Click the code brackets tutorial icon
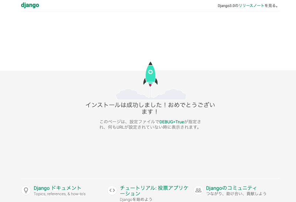The height and width of the screenshot is (202, 296). 112,190
